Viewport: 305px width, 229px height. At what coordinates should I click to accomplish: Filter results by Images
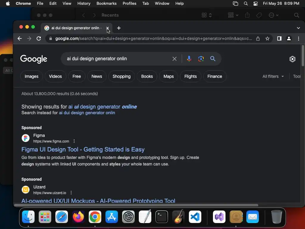pos(31,76)
